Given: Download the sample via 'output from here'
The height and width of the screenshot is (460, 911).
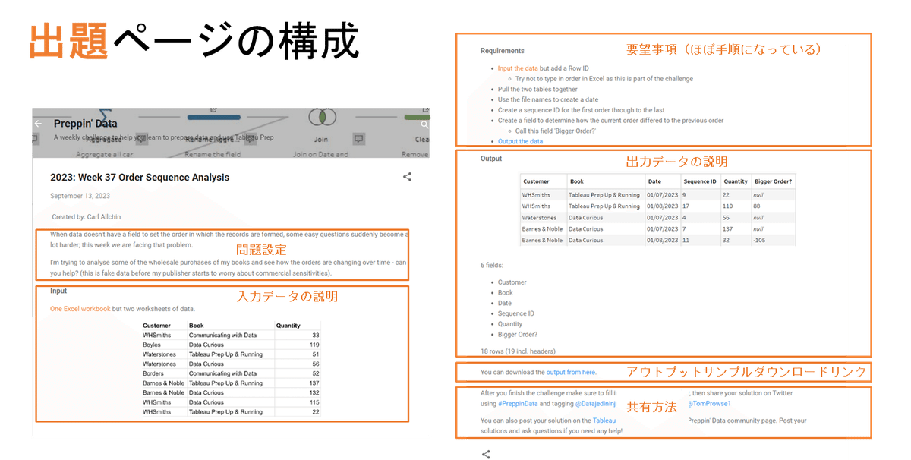Looking at the screenshot, I should coord(572,372).
